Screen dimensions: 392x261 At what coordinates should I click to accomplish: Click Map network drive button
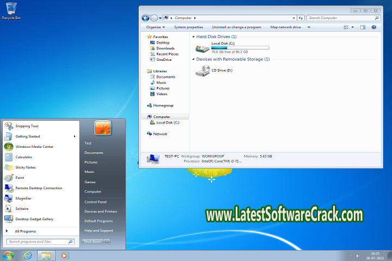pyautogui.click(x=285, y=27)
